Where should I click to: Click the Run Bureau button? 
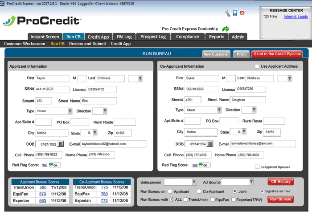click(280, 199)
